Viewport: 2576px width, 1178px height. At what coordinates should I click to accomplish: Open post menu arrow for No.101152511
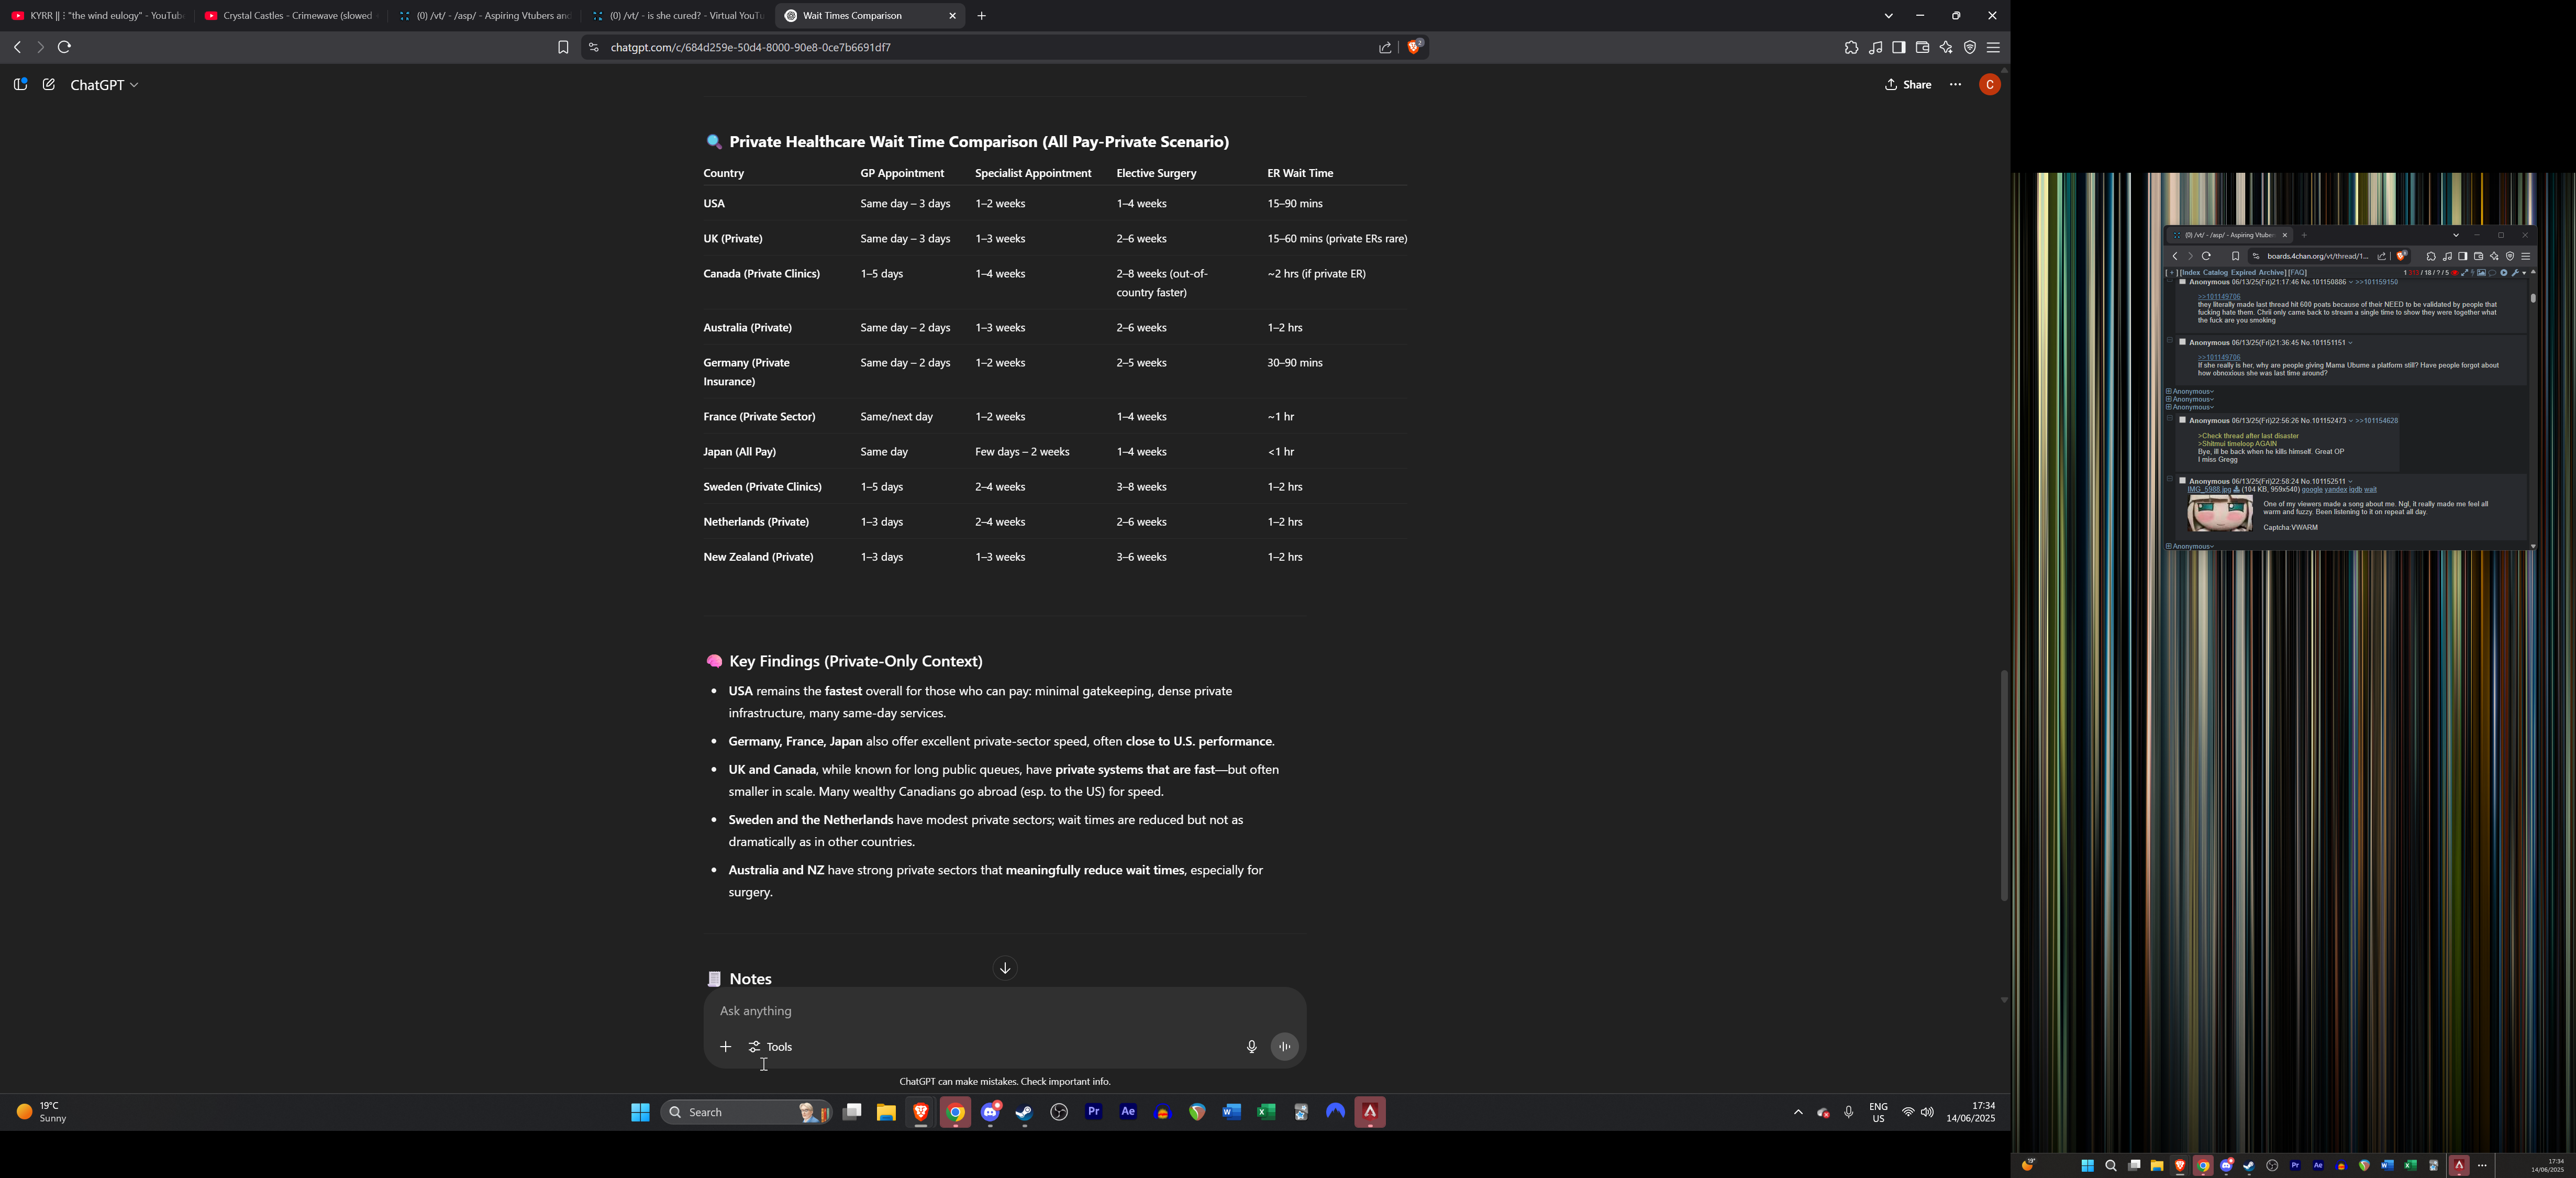click(2351, 482)
